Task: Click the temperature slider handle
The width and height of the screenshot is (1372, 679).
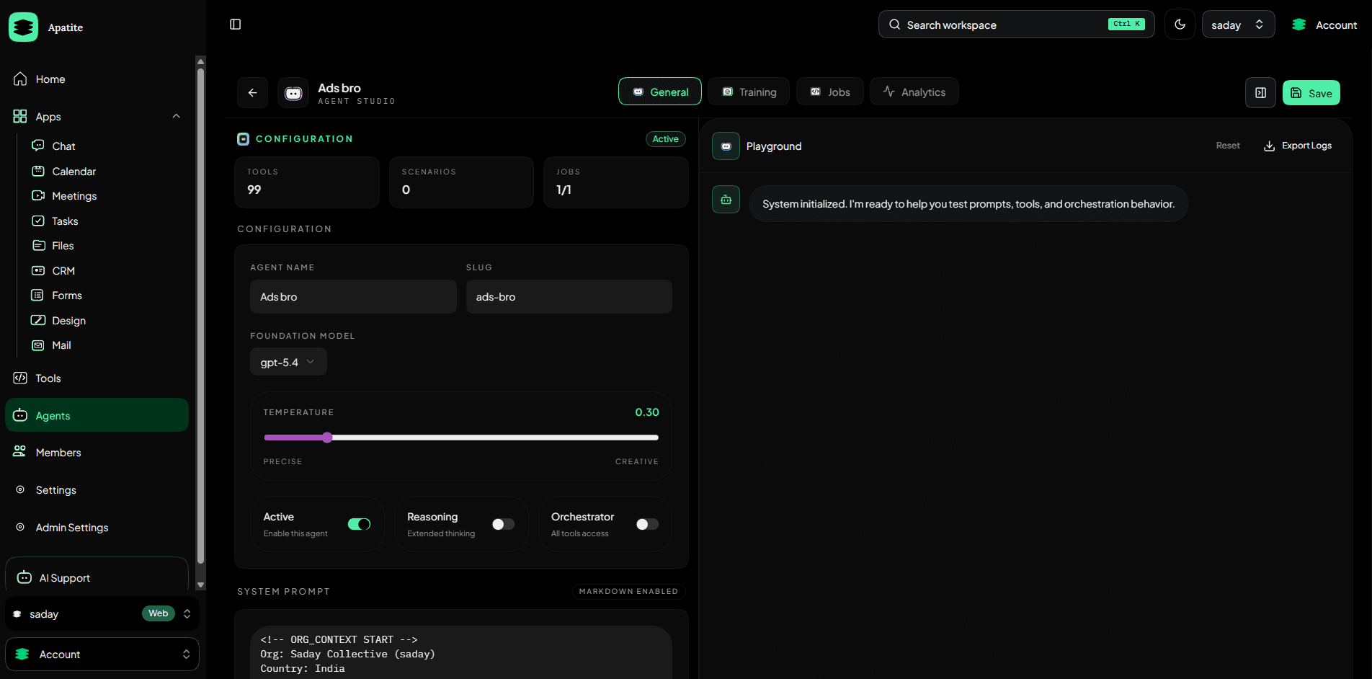Action: coord(327,438)
